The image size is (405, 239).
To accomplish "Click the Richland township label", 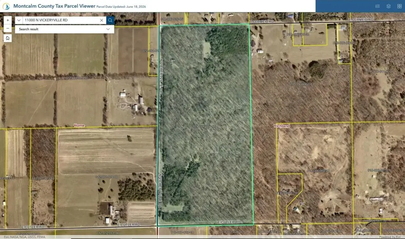I will tap(282, 126).
